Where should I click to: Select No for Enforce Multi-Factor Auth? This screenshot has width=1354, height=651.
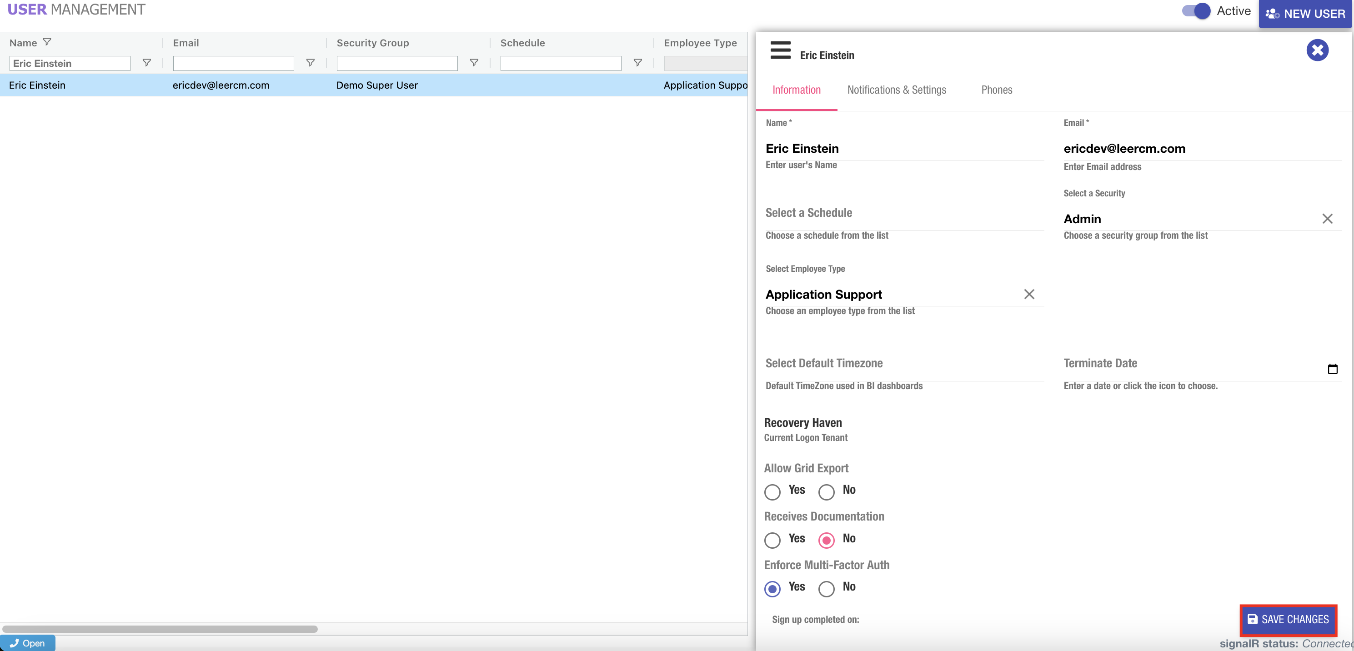pos(826,588)
